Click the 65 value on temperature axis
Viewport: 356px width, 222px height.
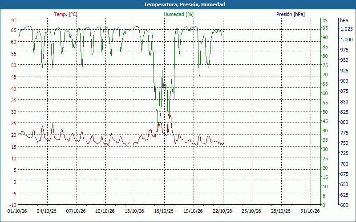14,30
